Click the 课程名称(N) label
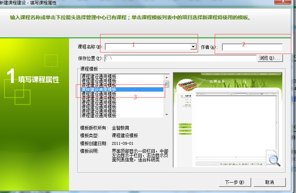Viewport: 296px width, 193px height. (90, 47)
